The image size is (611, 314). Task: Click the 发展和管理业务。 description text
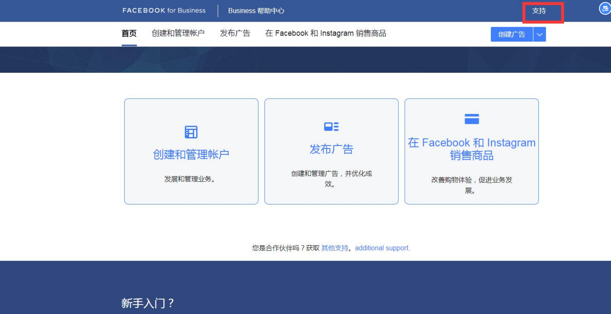191,179
